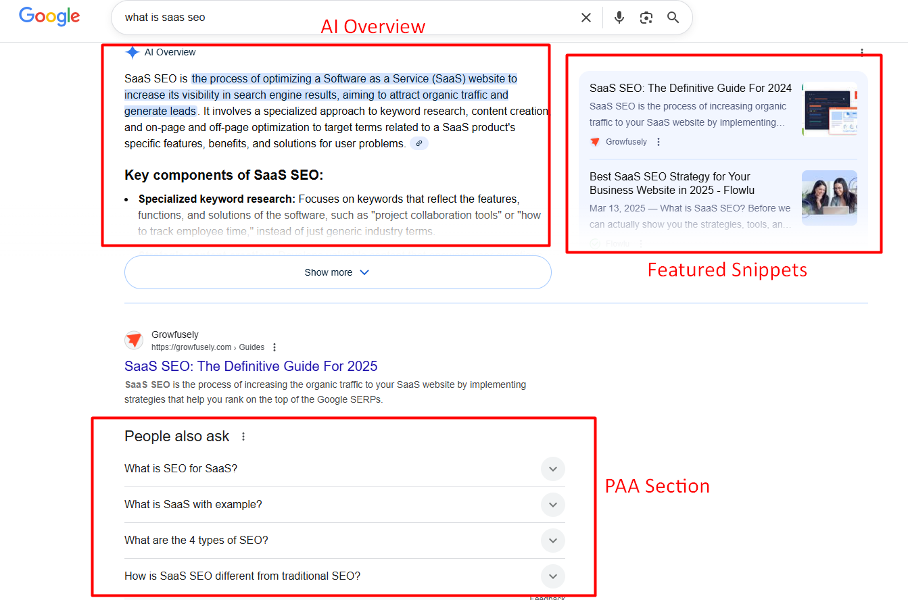Screen dimensions: 908x600
Task: Expand 'How is SaaS SEO different from traditional SEO?'
Action: (552, 576)
